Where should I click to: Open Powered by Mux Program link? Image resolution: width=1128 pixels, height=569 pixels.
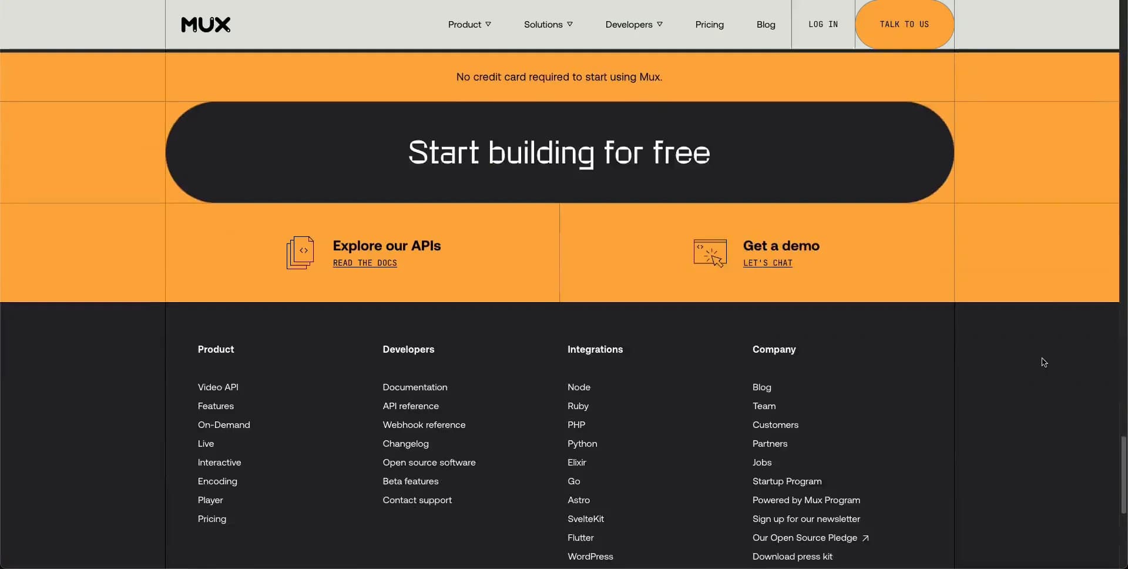coord(806,500)
